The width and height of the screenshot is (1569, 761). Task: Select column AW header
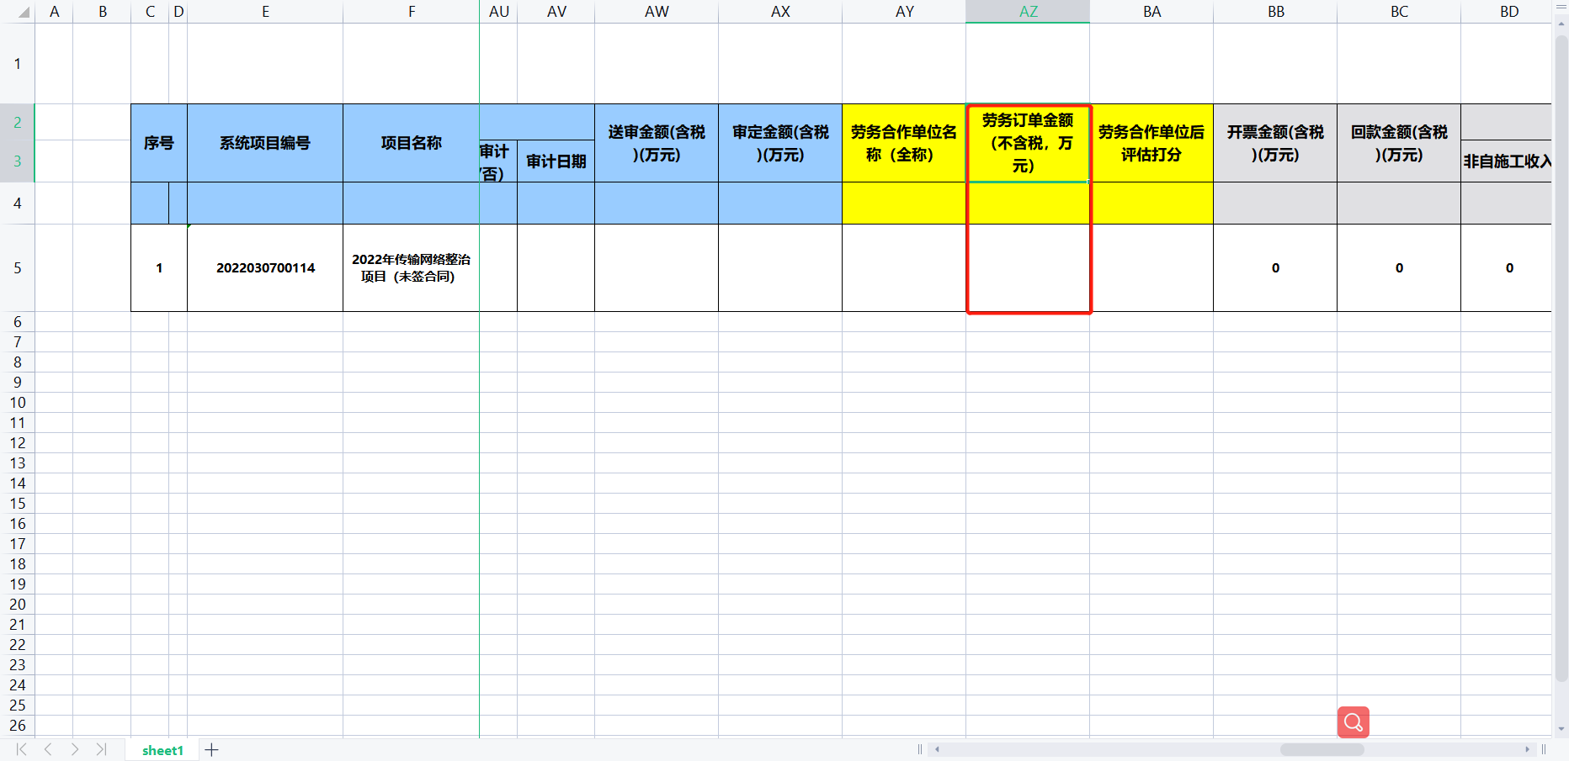coord(657,12)
